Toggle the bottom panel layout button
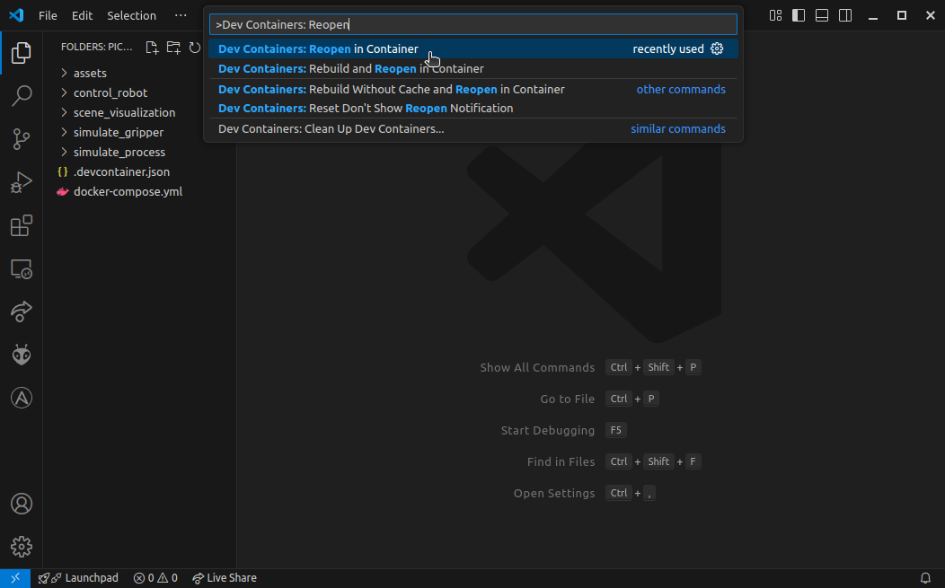Screen dimensions: 945x588 click(822, 15)
